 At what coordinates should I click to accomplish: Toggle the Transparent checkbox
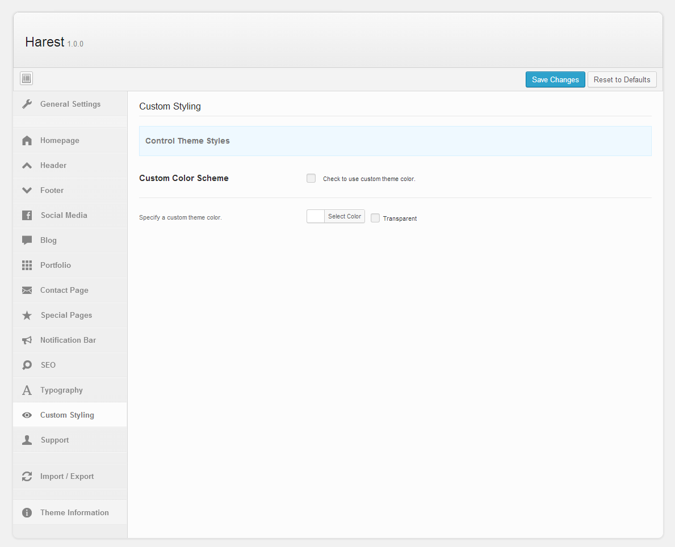pos(375,218)
